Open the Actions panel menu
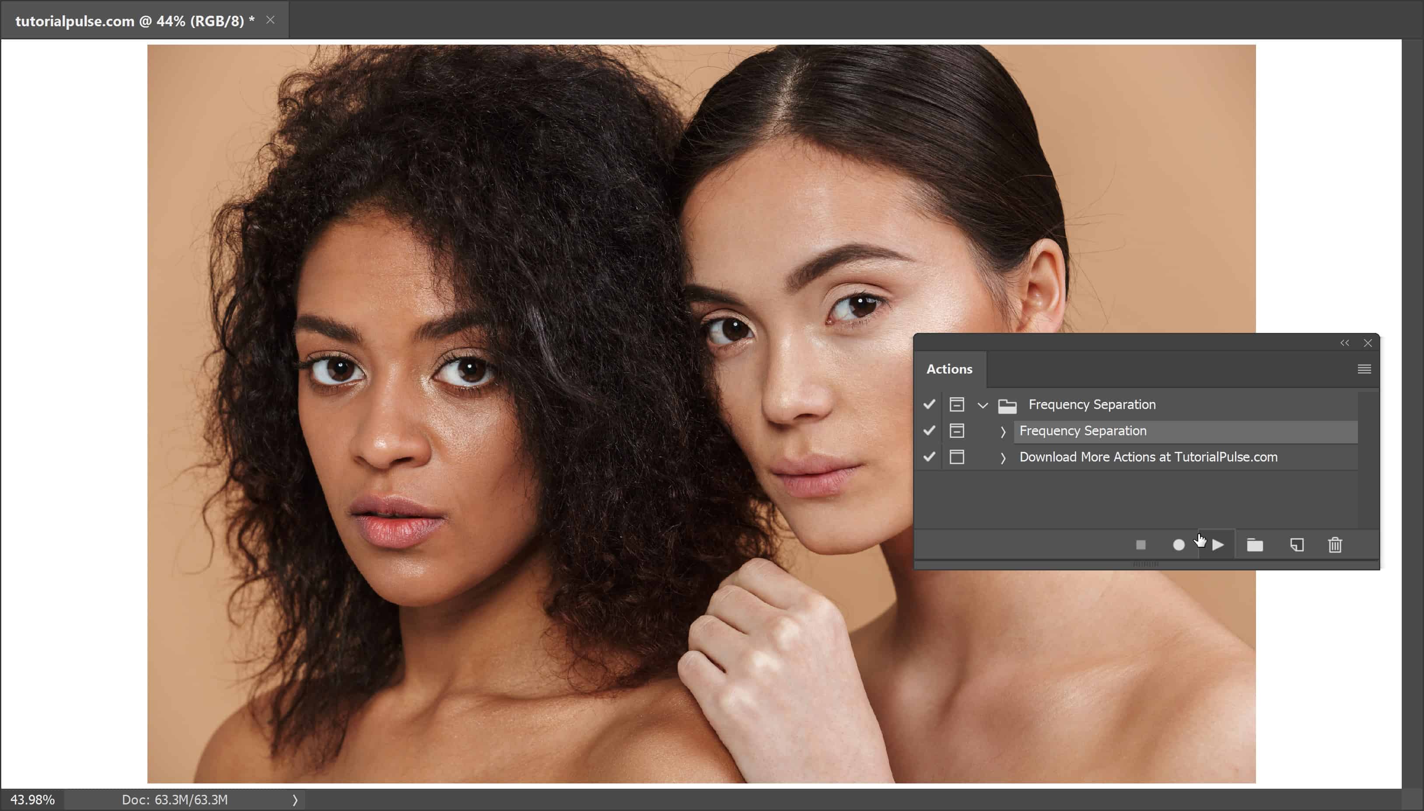The image size is (1424, 811). click(1364, 369)
